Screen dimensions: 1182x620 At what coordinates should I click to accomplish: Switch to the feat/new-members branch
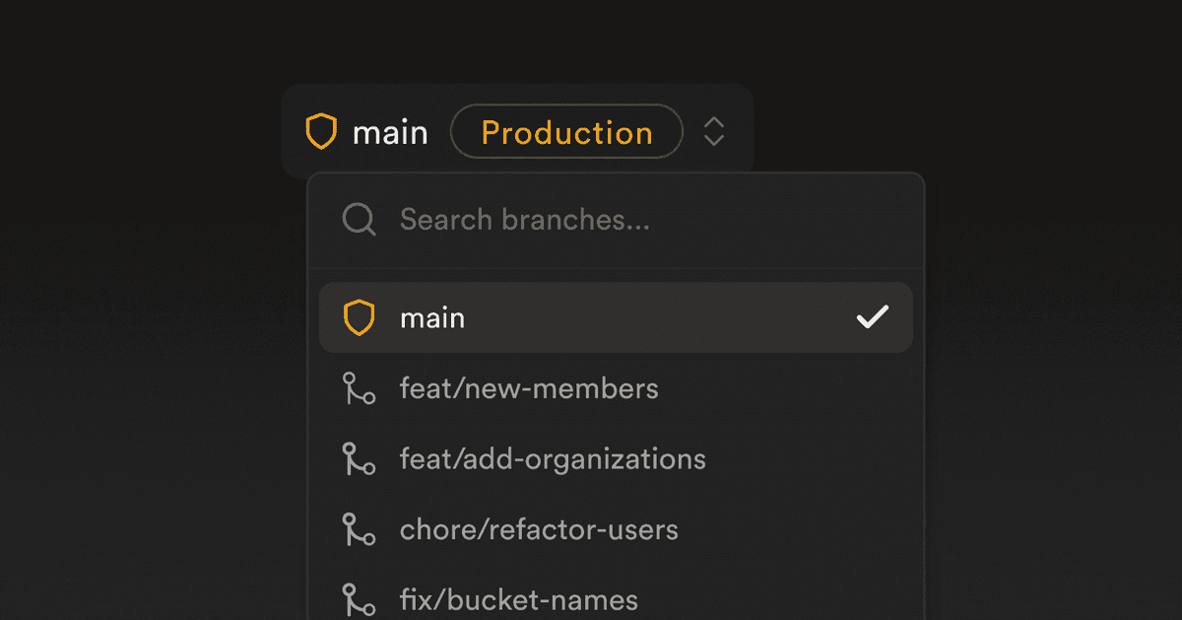(529, 388)
